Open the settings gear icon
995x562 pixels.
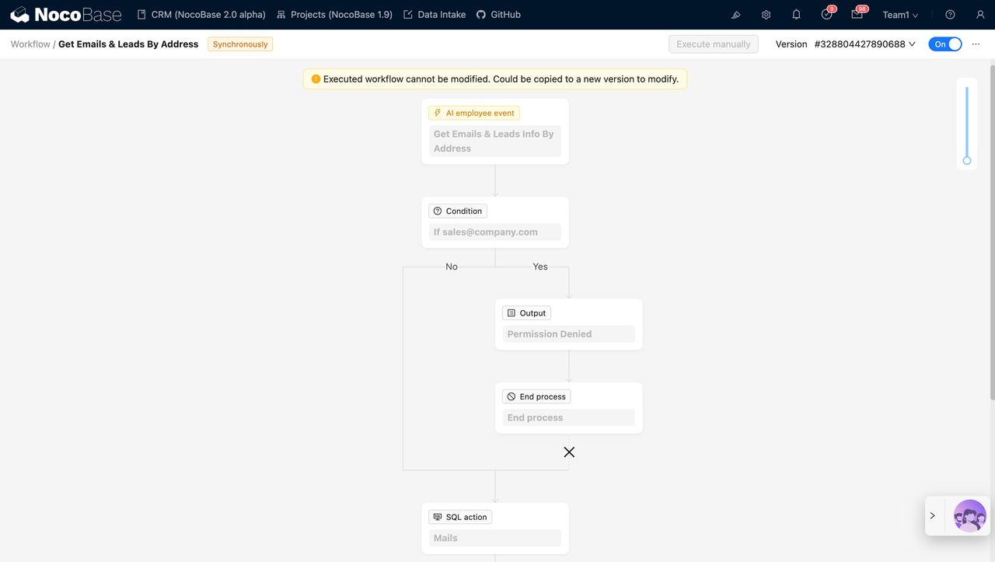coord(766,15)
